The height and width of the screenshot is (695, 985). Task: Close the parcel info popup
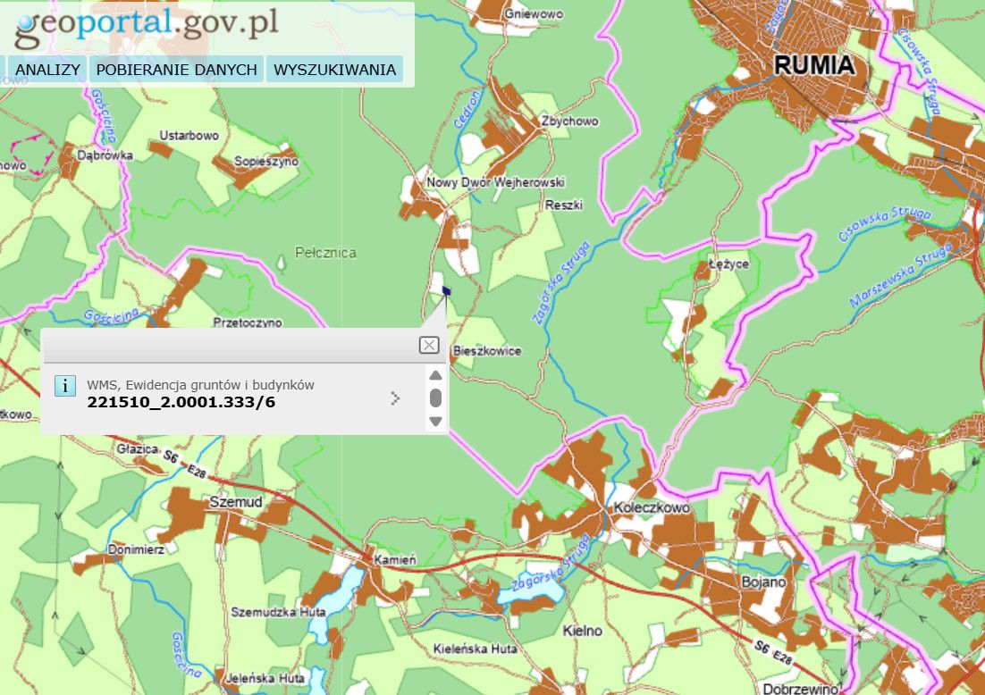(x=429, y=345)
